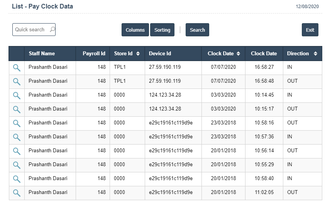View details of the 10:57:36 entry
The height and width of the screenshot is (206, 330).
click(x=17, y=137)
